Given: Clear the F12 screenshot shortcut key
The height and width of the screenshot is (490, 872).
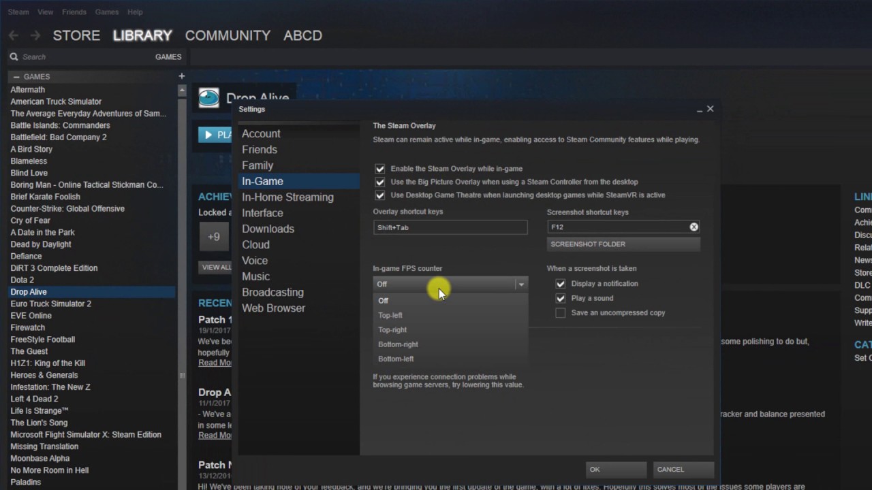Looking at the screenshot, I should (x=694, y=227).
